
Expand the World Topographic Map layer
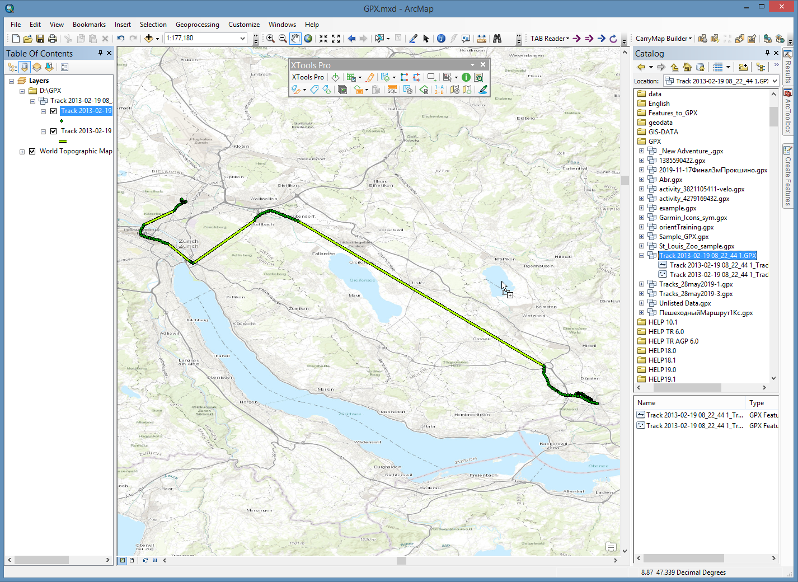pyautogui.click(x=22, y=152)
